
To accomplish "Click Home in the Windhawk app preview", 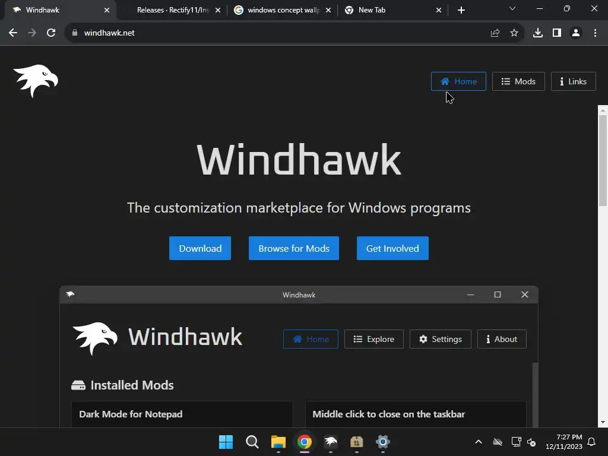I will tap(311, 339).
